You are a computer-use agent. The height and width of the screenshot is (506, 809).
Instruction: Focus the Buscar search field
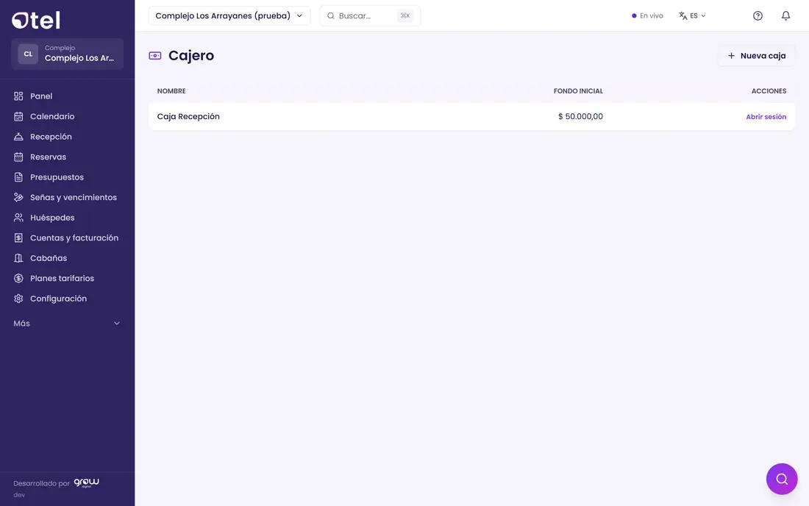coord(370,15)
